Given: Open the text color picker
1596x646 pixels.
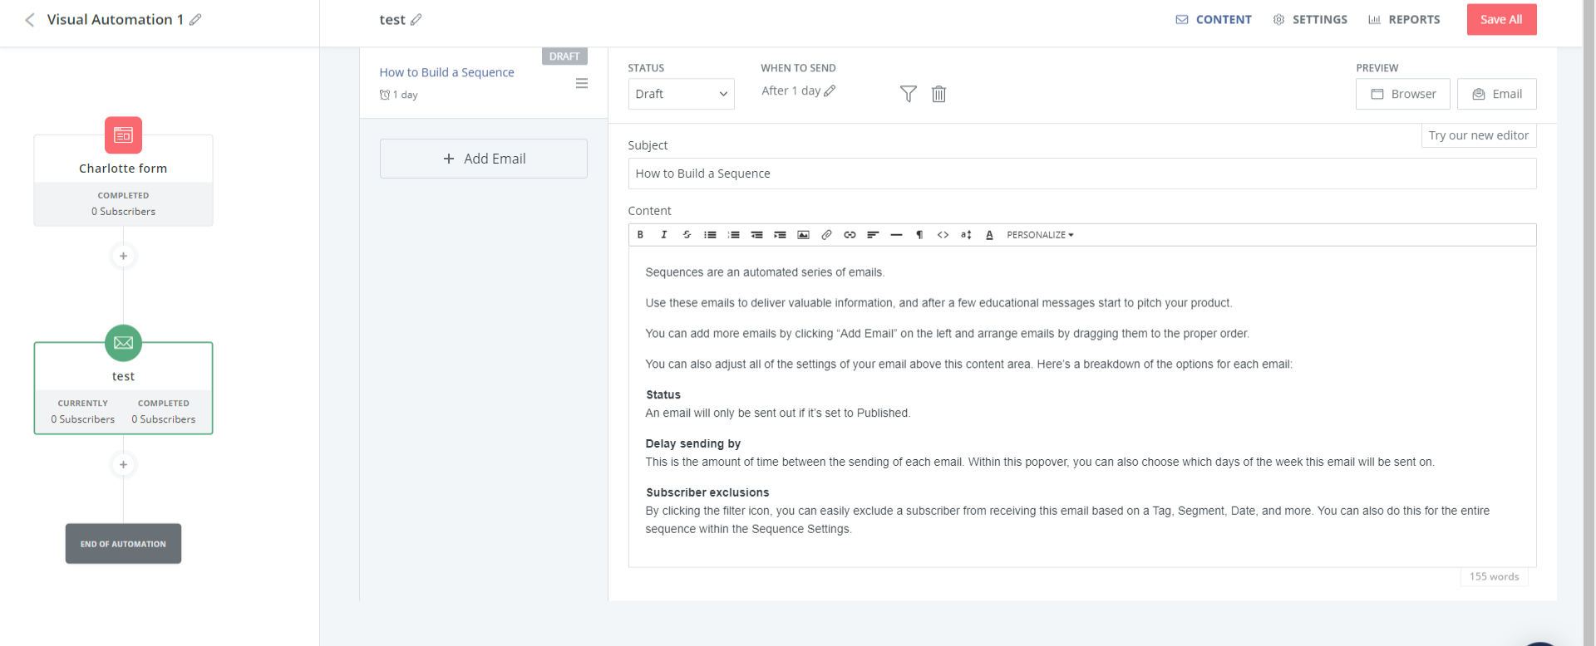Looking at the screenshot, I should pyautogui.click(x=989, y=235).
